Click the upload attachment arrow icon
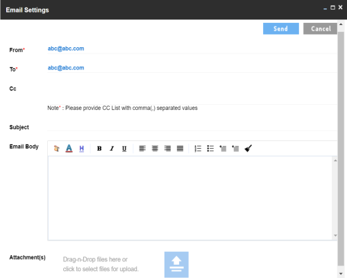This screenshot has width=347, height=278. click(176, 264)
